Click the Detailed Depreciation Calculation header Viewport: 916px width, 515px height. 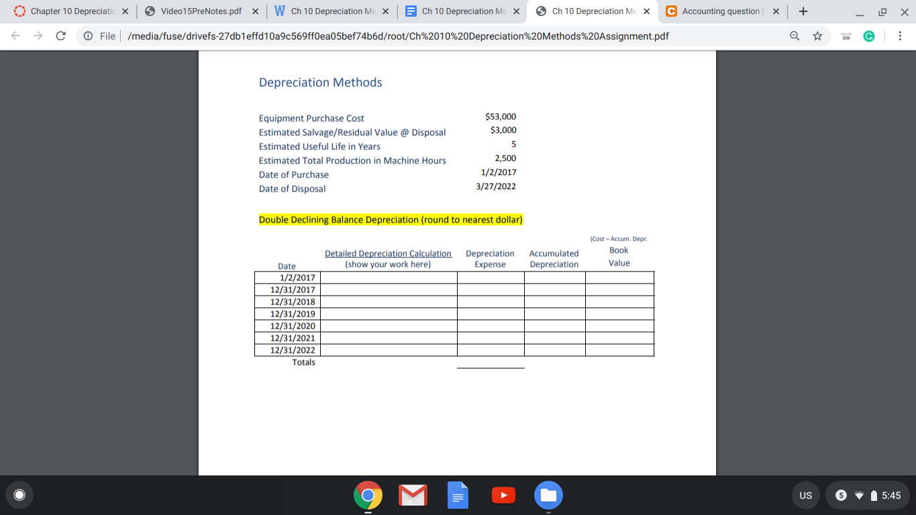pyautogui.click(x=388, y=253)
